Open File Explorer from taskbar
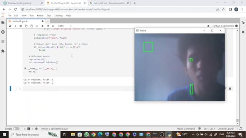This screenshot has height=138, width=246. pyautogui.click(x=73, y=135)
